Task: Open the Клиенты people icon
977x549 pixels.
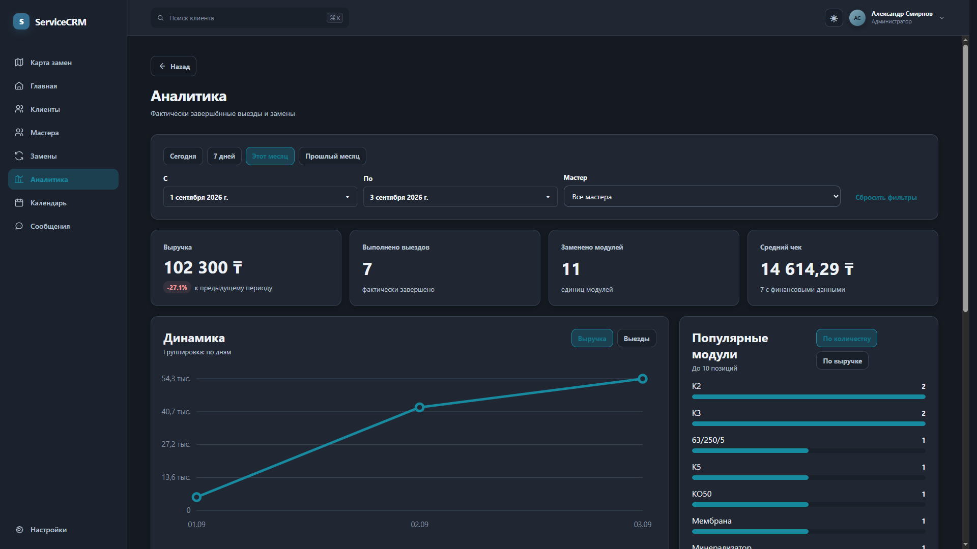Action: (19, 109)
